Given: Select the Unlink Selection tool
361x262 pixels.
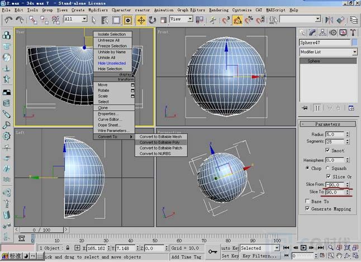Looking at the screenshot, I should pos(44,20).
